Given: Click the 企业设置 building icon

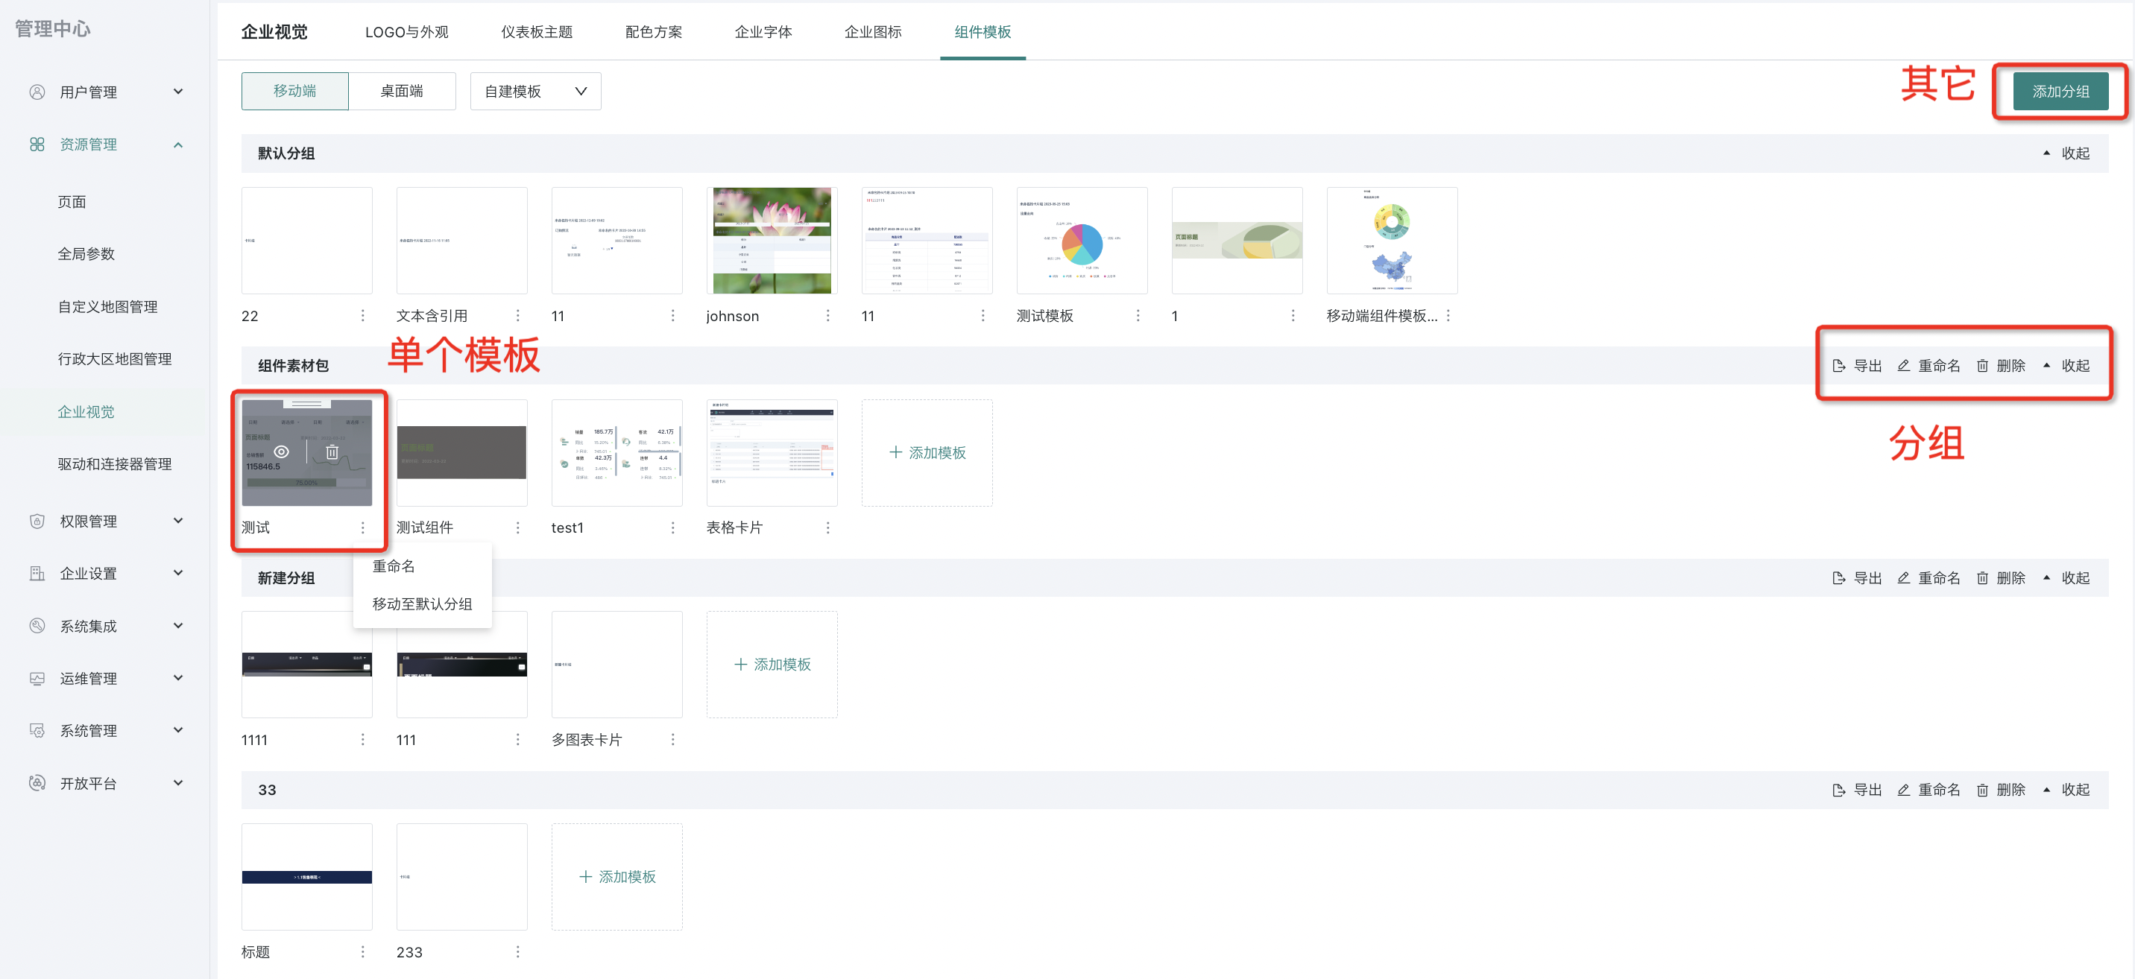Looking at the screenshot, I should click(37, 573).
